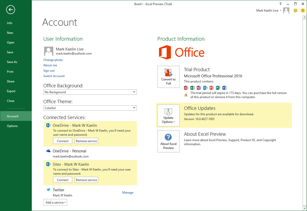Open Update Options dropdown button
The width and height of the screenshot is (307, 211).
point(168,115)
